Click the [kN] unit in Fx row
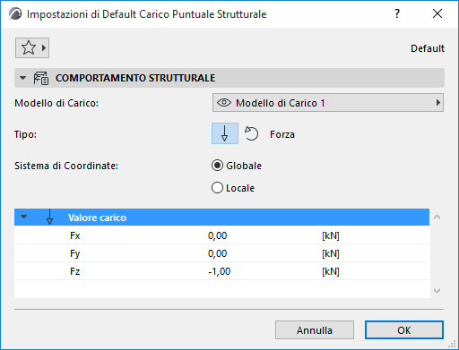The width and height of the screenshot is (459, 350). (331, 235)
